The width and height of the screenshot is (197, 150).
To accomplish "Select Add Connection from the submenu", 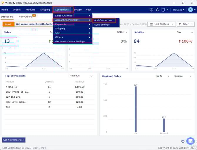I will 103,20.
